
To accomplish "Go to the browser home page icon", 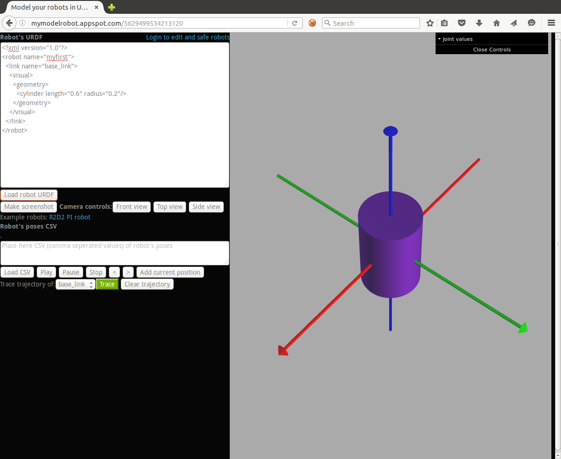I will [x=497, y=23].
